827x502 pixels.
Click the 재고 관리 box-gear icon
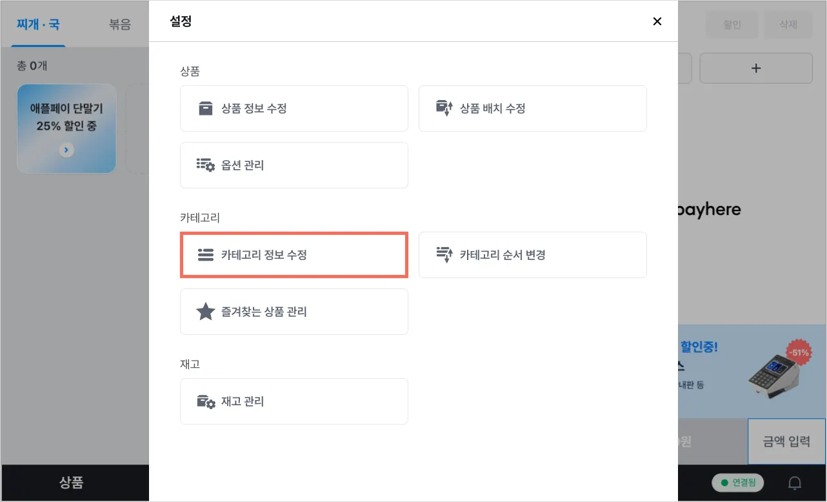pos(205,401)
